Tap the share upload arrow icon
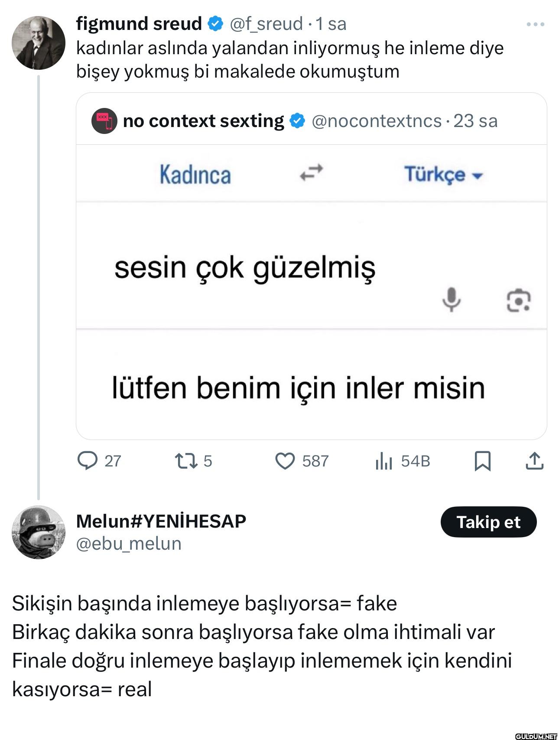Screen dimensions: 559x740 pos(534,461)
